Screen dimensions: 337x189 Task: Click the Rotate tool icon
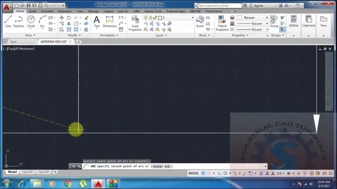tap(69, 17)
